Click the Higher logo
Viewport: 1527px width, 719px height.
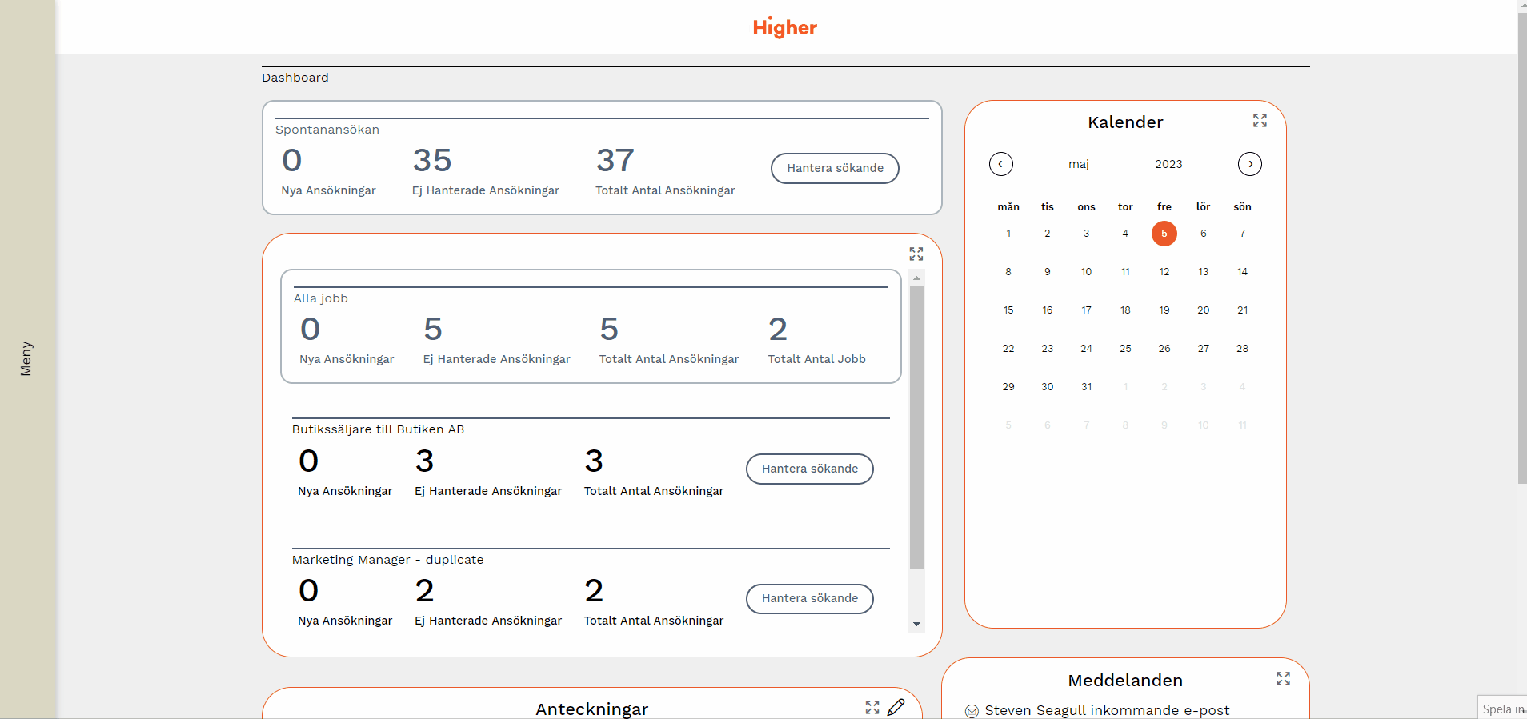[784, 28]
